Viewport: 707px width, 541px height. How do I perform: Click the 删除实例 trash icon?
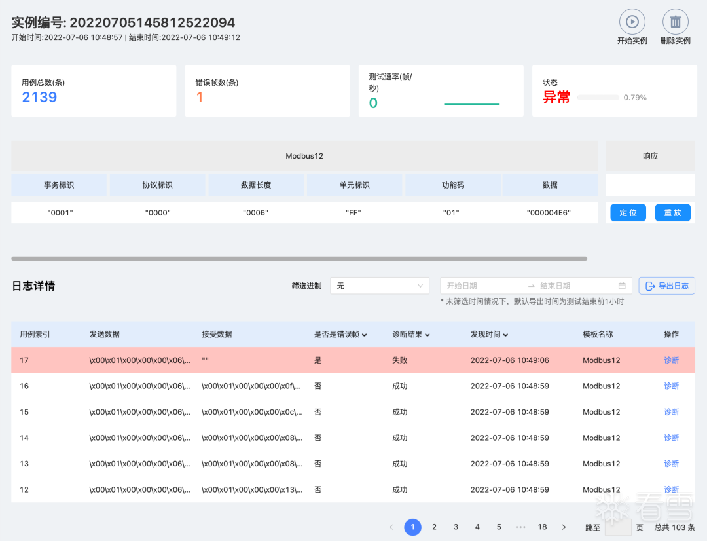pyautogui.click(x=675, y=22)
